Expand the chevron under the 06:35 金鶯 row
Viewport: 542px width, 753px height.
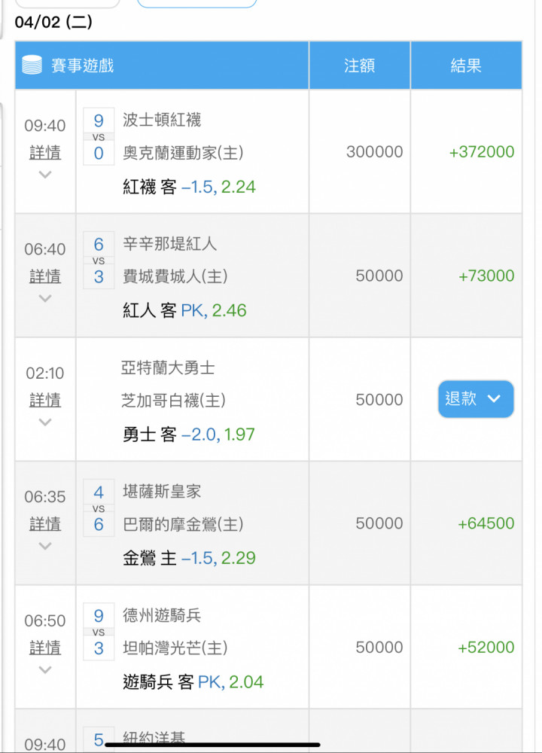pyautogui.click(x=45, y=546)
